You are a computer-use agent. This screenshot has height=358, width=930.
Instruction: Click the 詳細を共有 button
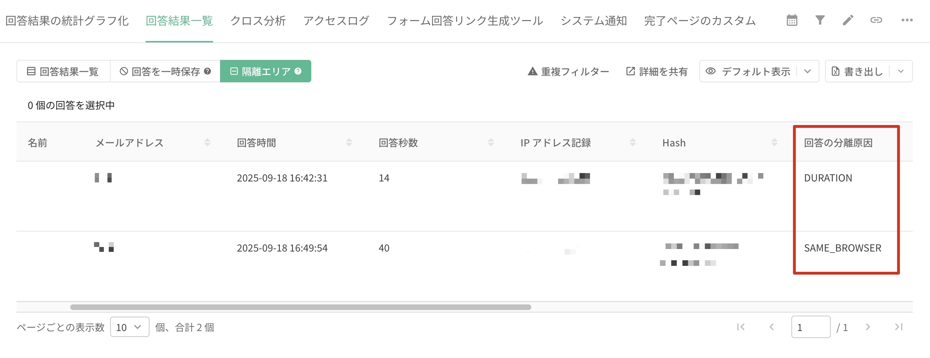(657, 71)
